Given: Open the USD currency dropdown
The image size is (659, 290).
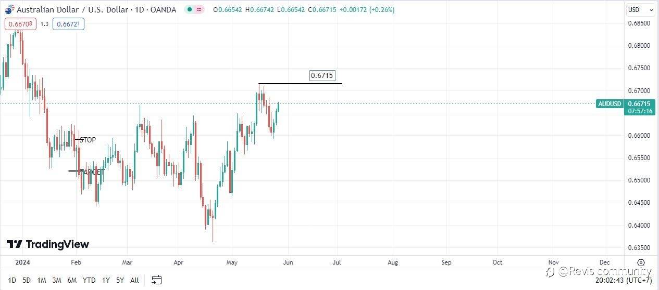Looking at the screenshot, I should [640, 9].
